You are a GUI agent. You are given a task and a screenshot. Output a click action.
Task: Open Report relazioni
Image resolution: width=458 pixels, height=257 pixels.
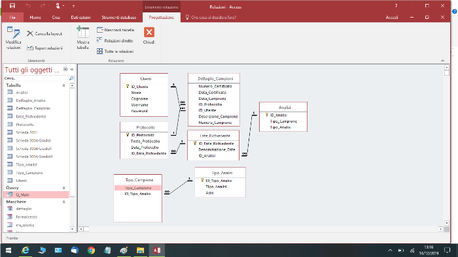(44, 48)
